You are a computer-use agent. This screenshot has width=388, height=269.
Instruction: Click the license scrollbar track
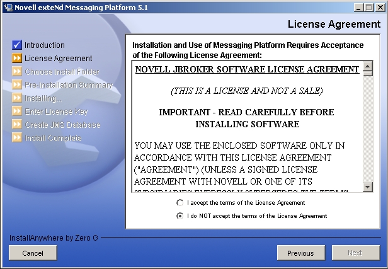(x=368, y=129)
